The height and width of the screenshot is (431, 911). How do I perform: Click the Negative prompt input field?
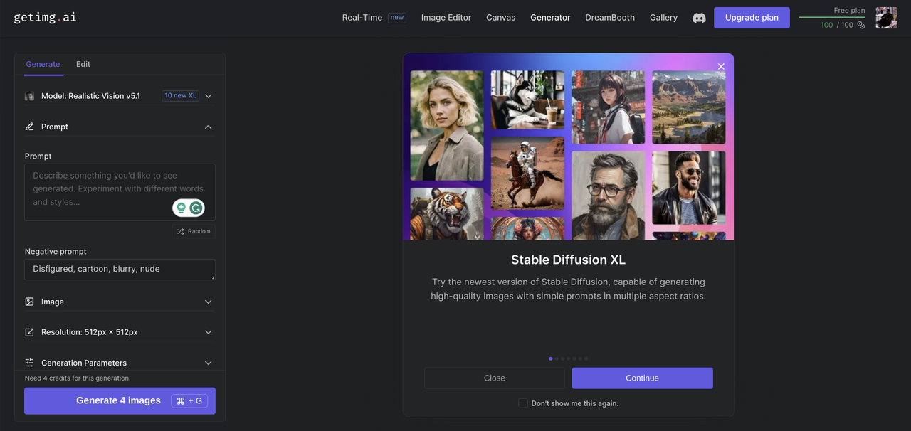click(120, 270)
